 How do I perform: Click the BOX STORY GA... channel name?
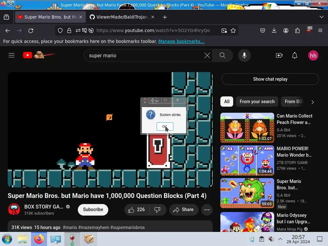44,207
